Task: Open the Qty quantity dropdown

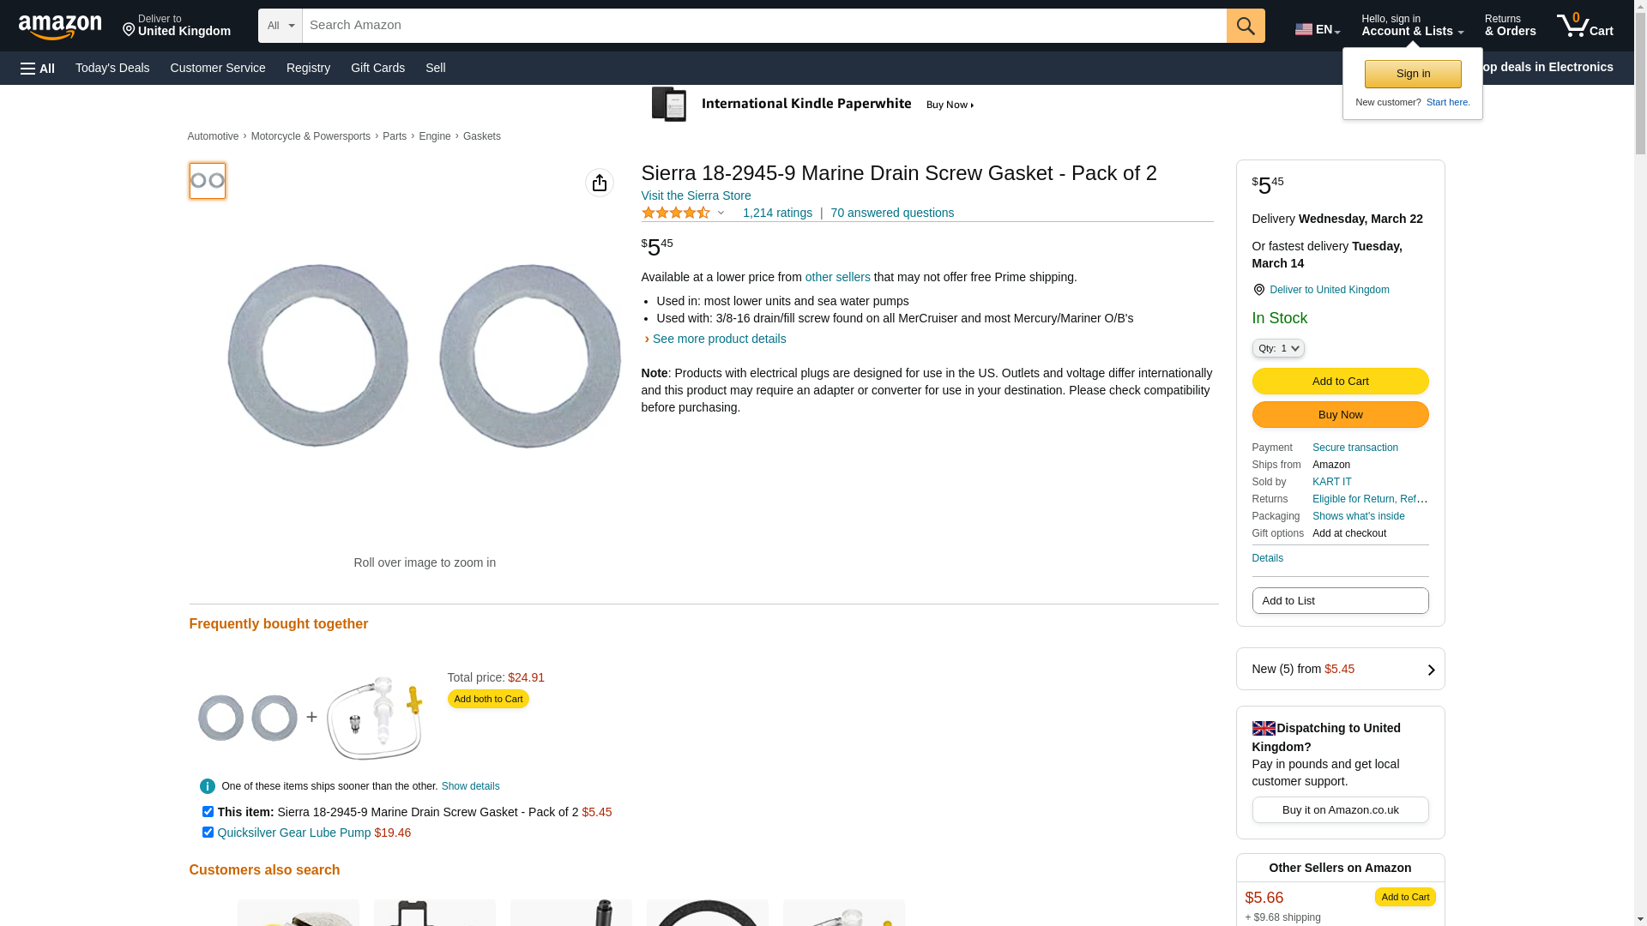Action: [1278, 348]
